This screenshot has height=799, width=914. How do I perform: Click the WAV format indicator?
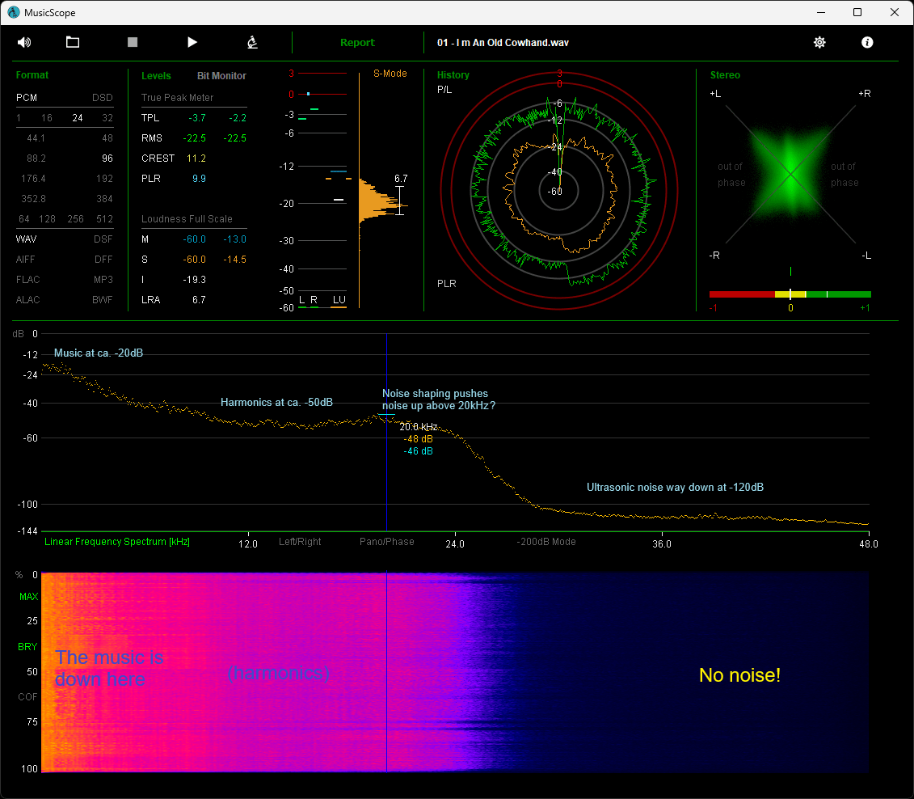tap(26, 239)
